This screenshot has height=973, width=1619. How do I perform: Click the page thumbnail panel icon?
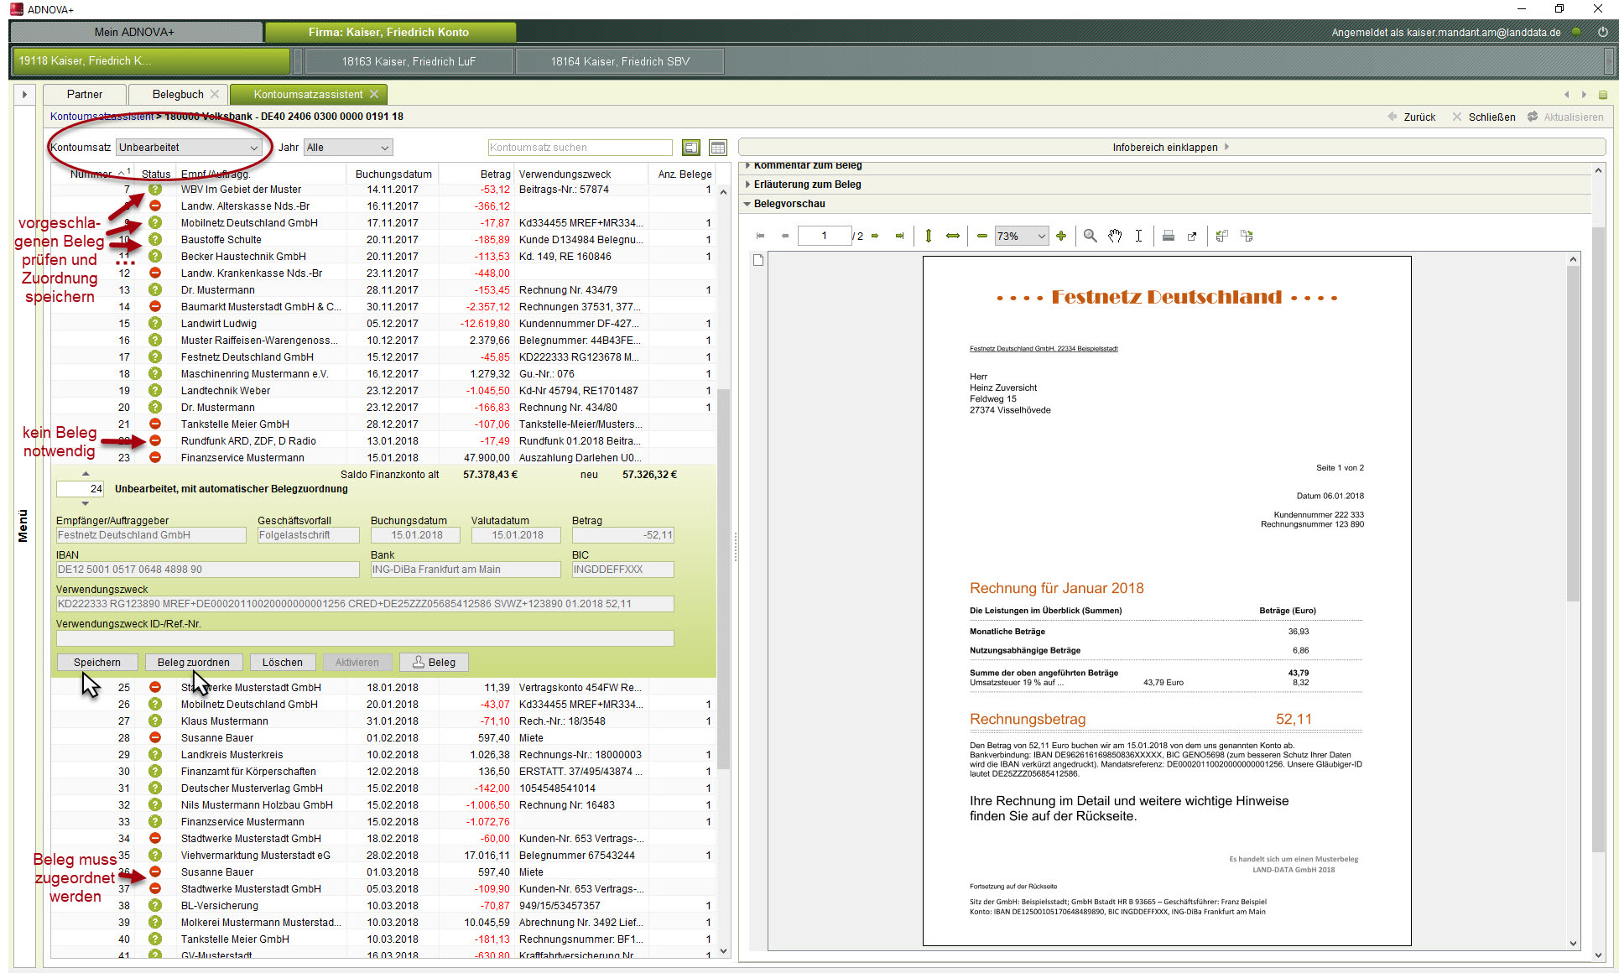tap(758, 260)
